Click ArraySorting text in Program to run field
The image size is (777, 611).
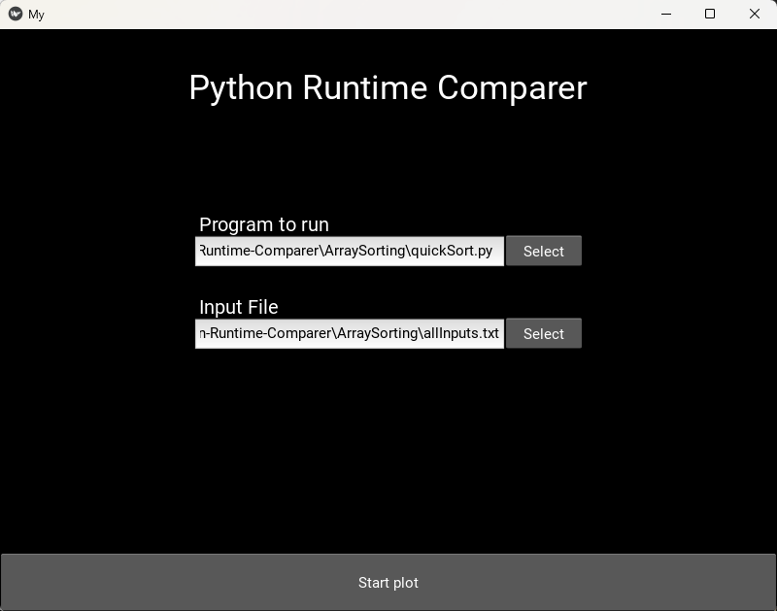pyautogui.click(x=365, y=251)
